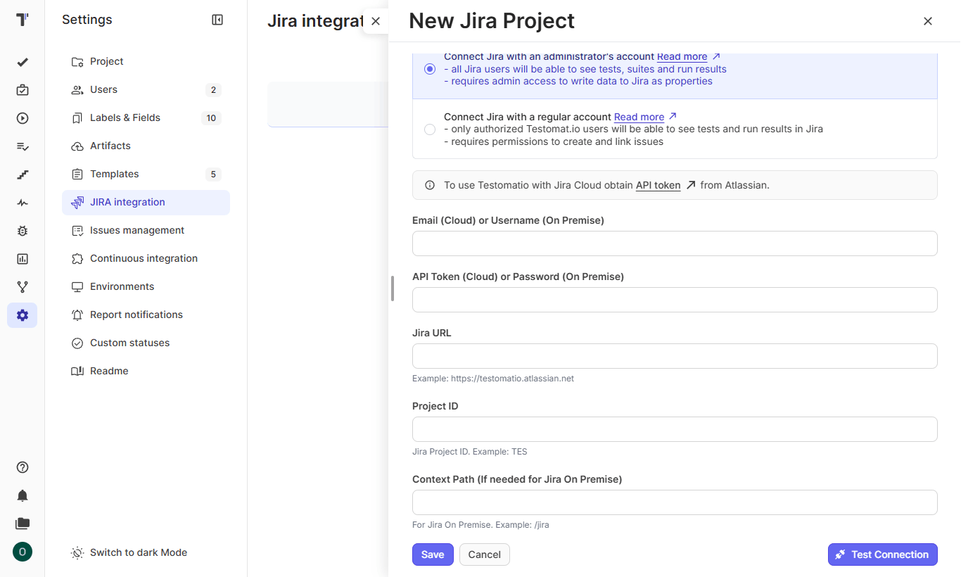Switch to dark Mode
Image resolution: width=961 pixels, height=577 pixels.
(129, 553)
